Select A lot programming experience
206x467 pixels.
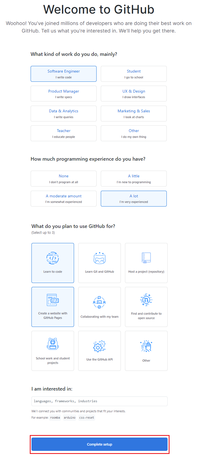tap(134, 198)
